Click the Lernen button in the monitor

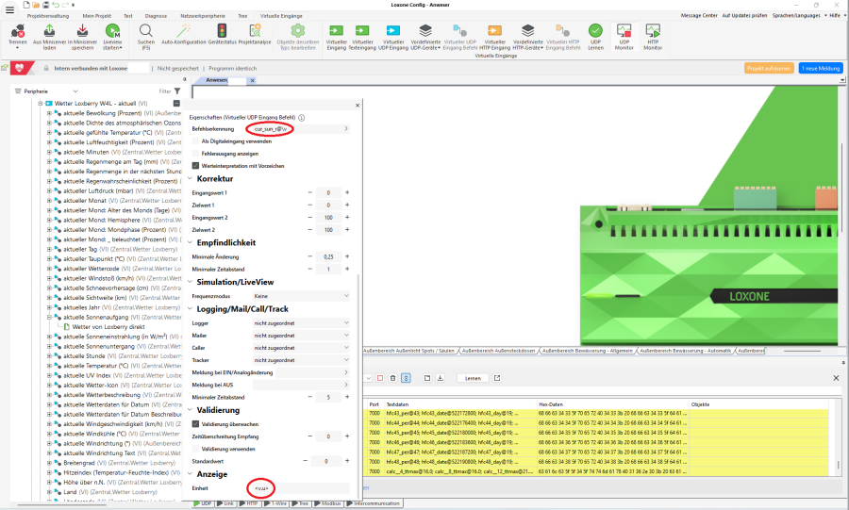pyautogui.click(x=473, y=378)
